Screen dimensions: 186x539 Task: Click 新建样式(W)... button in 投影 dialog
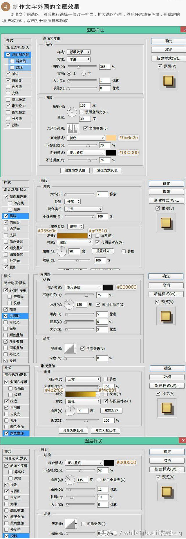(167, 469)
